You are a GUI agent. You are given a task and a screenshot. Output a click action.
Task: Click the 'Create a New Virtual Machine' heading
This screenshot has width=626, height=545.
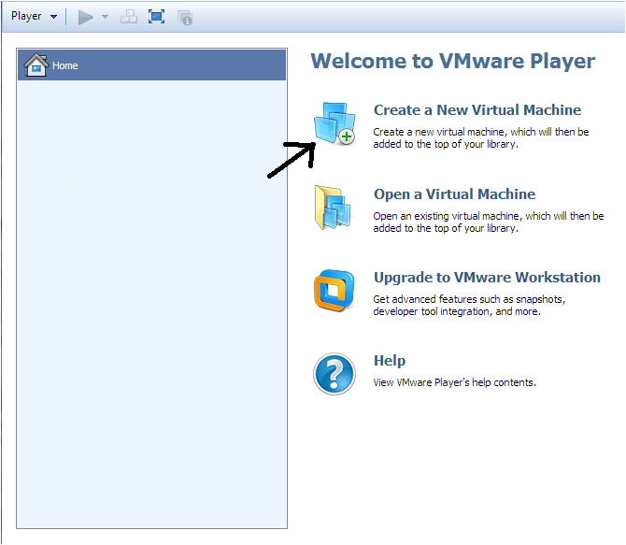(477, 110)
